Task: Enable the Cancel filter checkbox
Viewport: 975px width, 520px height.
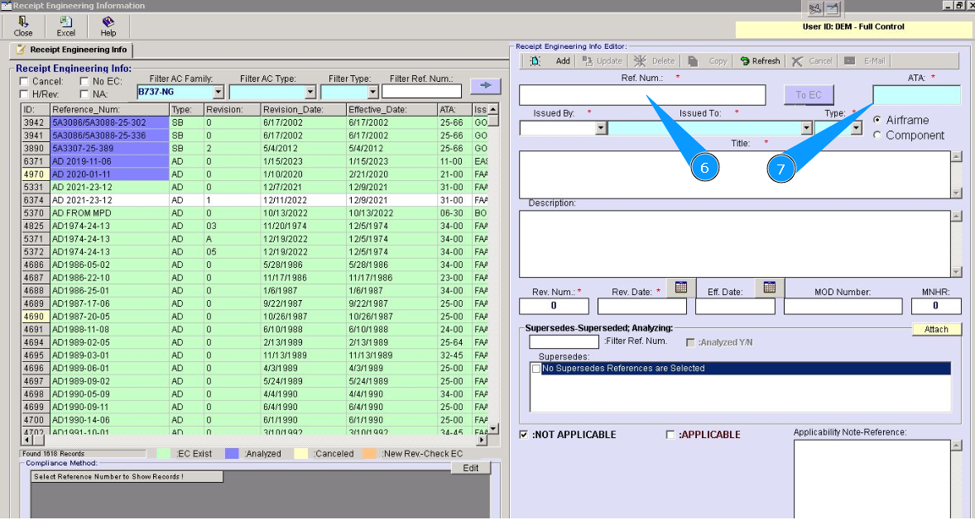Action: pos(25,82)
